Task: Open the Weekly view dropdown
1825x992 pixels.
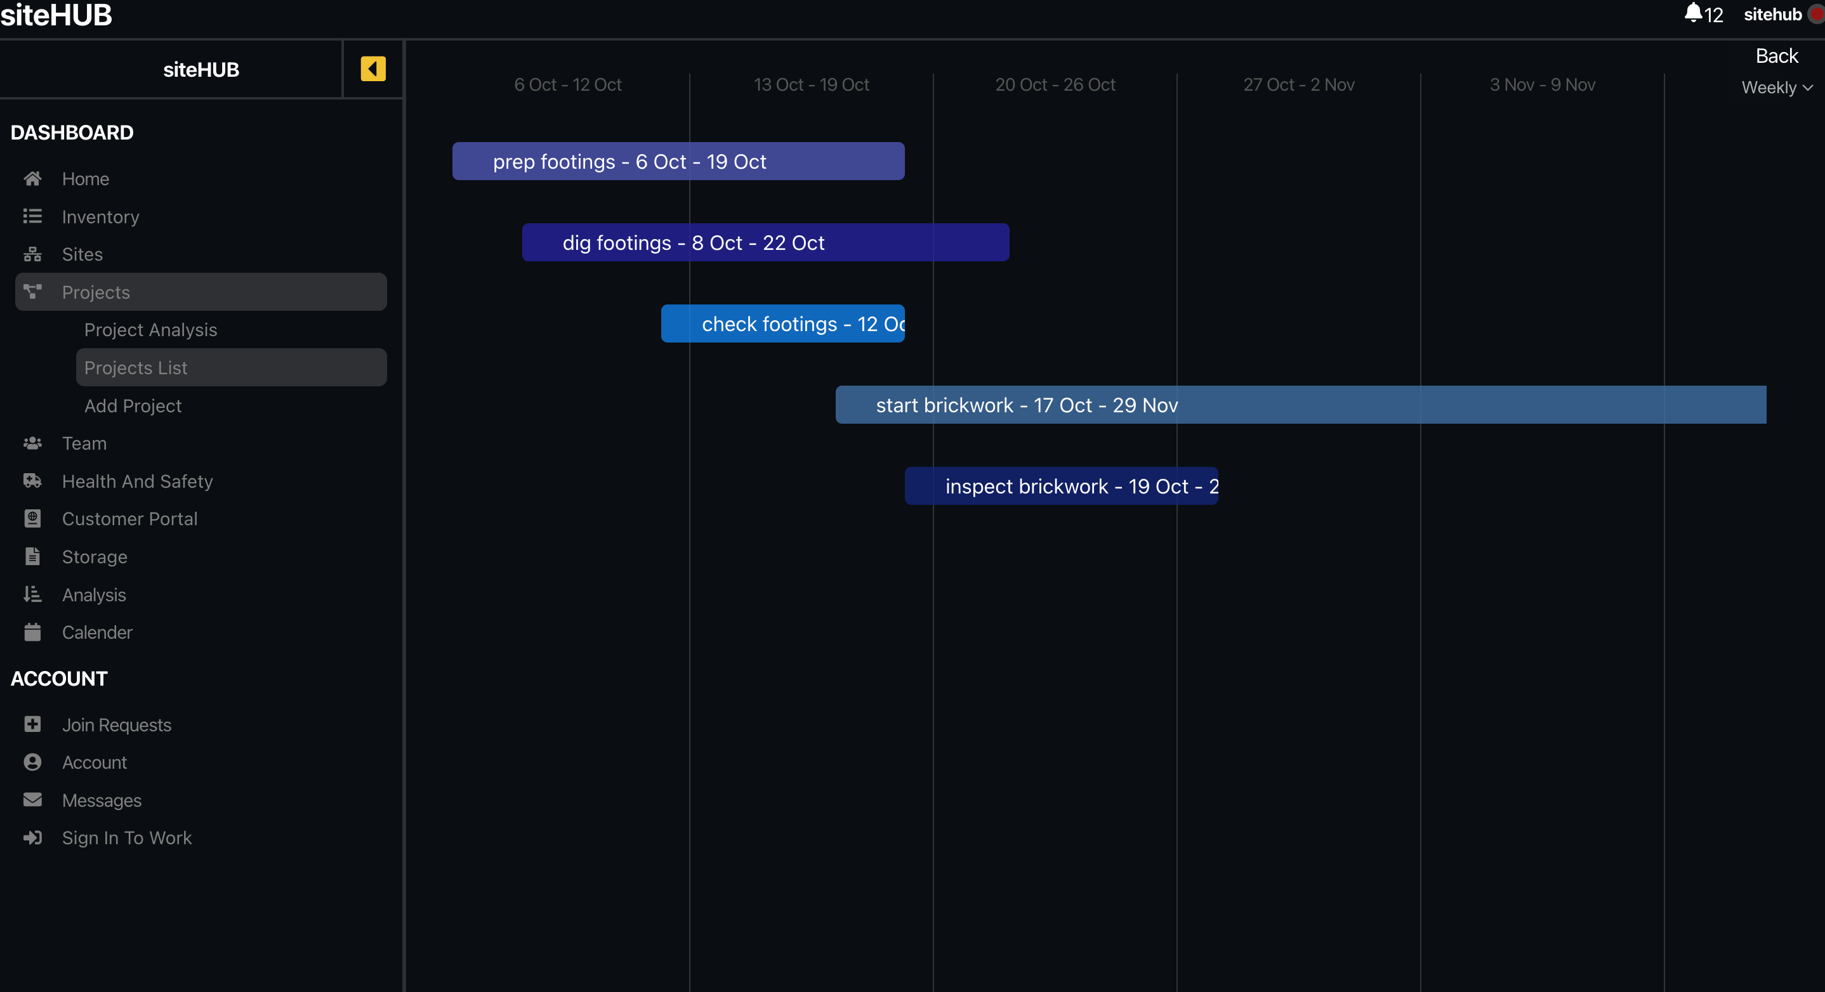Action: tap(1776, 87)
